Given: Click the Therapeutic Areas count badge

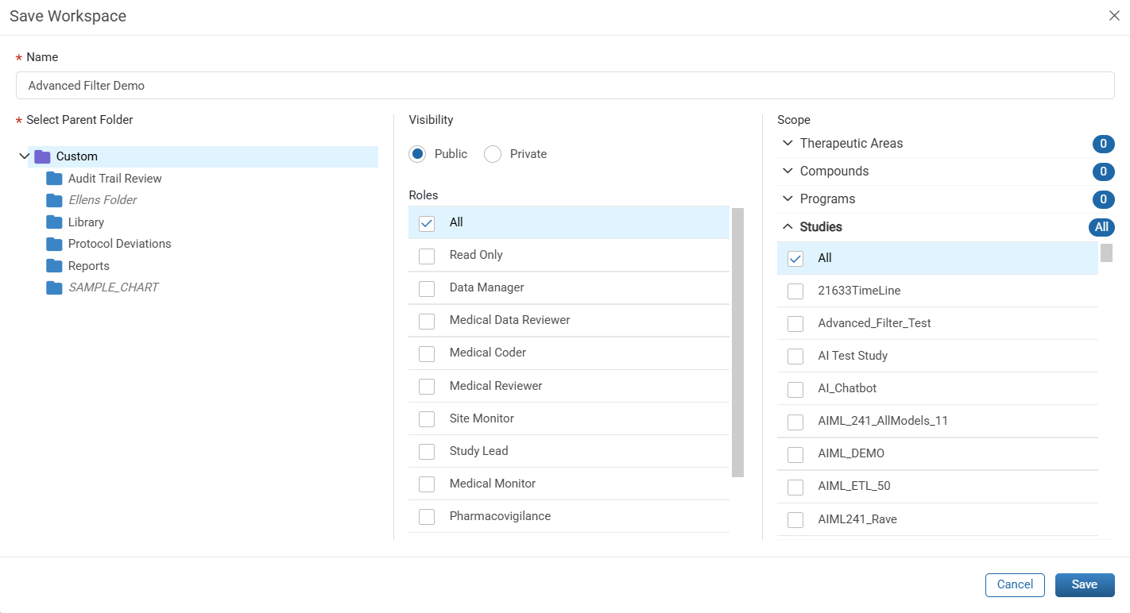Looking at the screenshot, I should (x=1103, y=144).
